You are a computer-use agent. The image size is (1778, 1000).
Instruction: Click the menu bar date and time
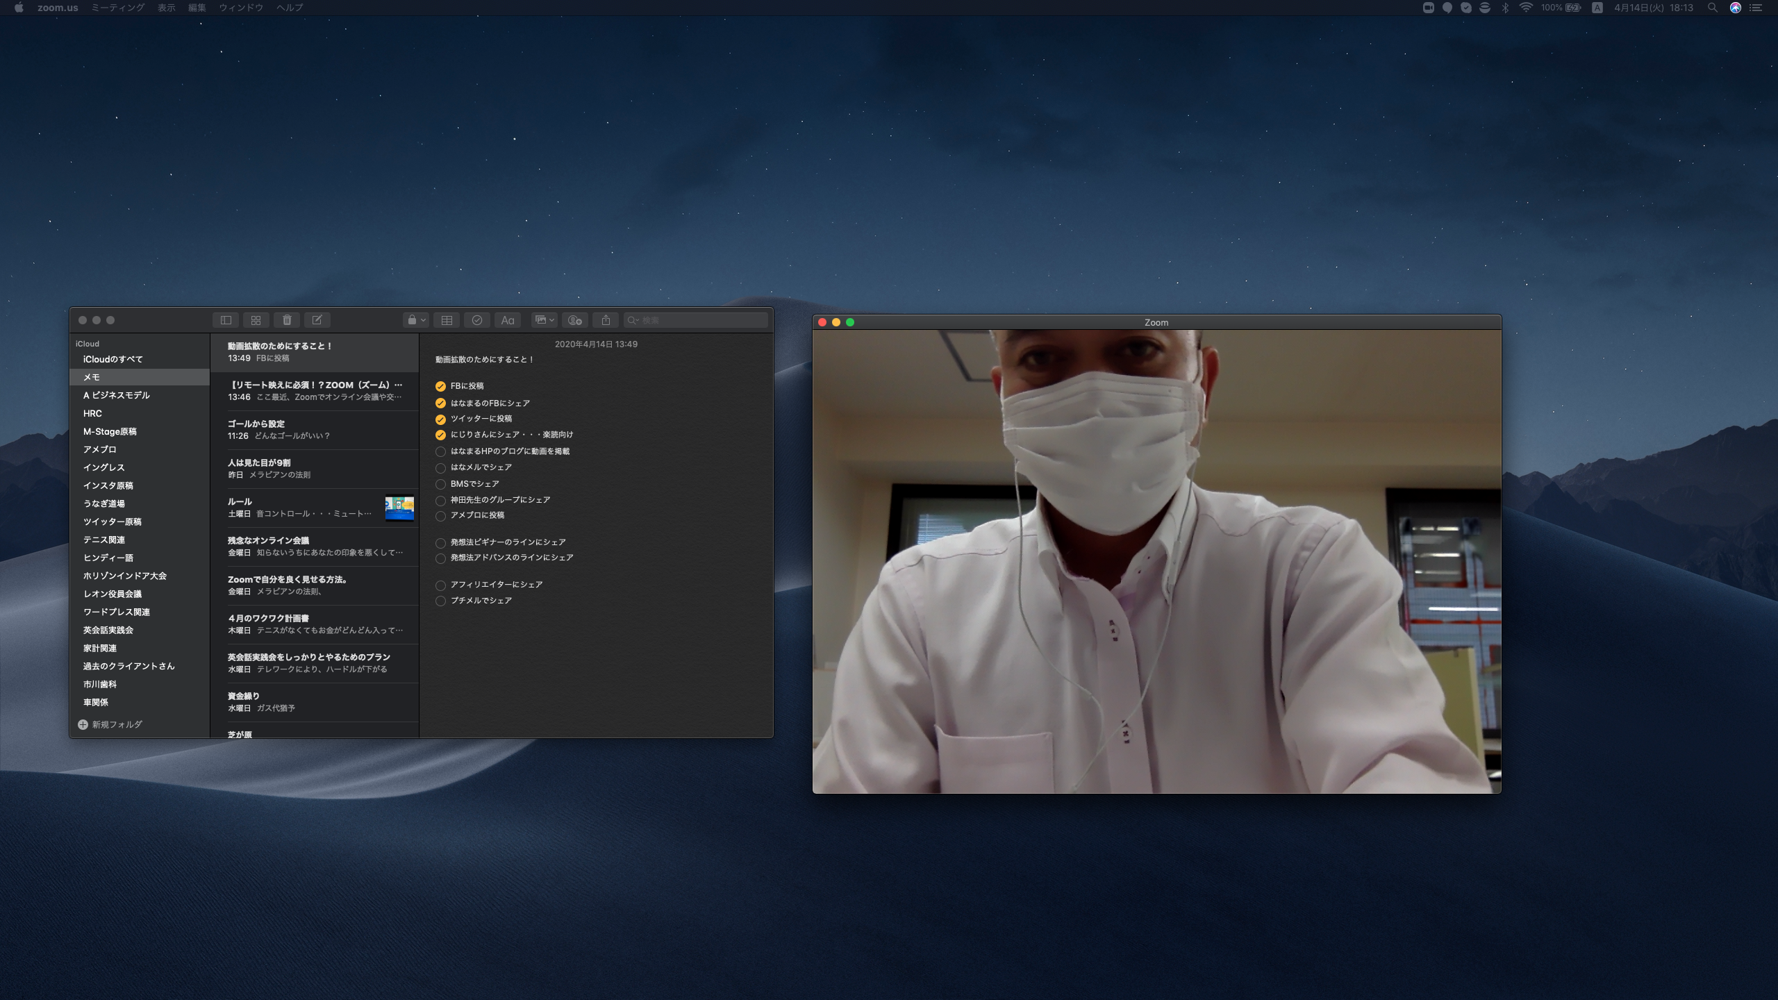(x=1653, y=8)
